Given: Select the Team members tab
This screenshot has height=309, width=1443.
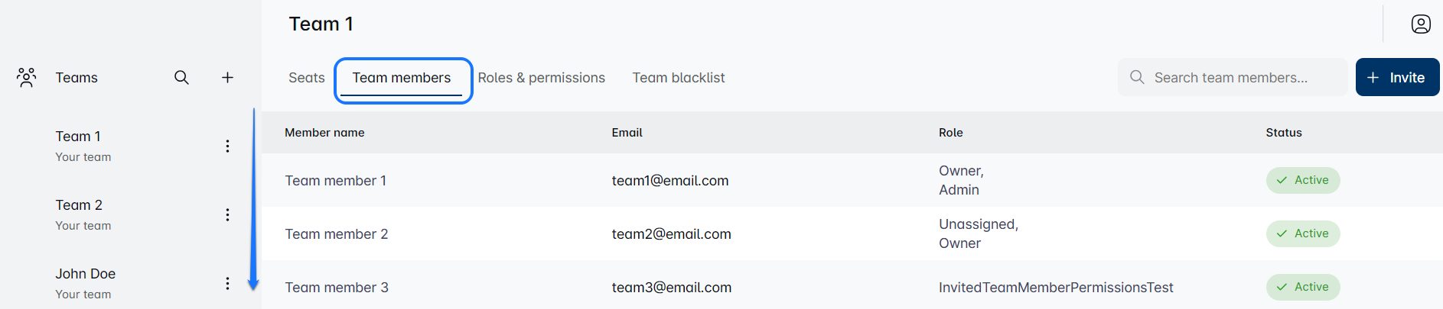Looking at the screenshot, I should click(402, 78).
